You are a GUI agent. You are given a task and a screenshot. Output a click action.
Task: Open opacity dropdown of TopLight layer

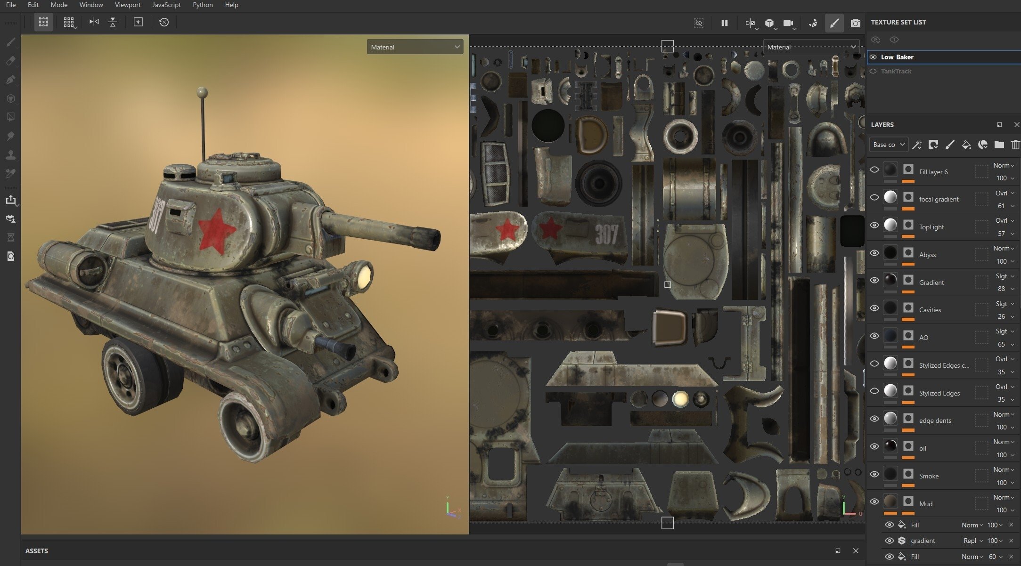pyautogui.click(x=1005, y=234)
